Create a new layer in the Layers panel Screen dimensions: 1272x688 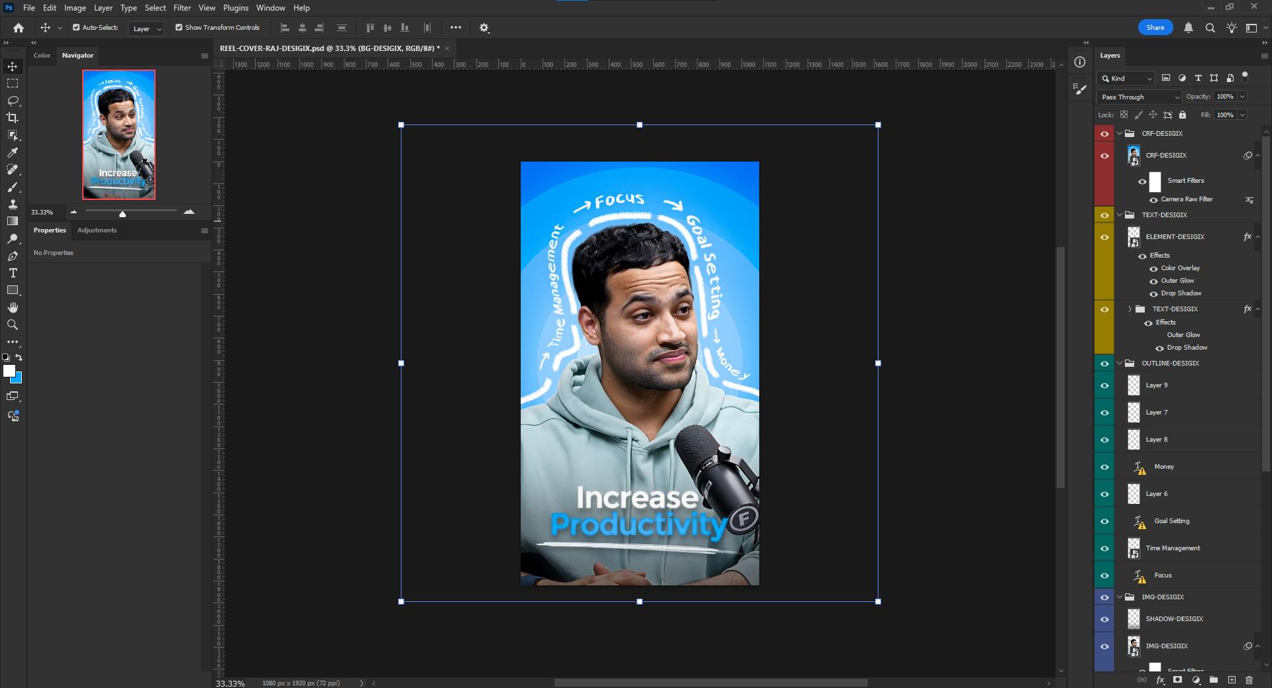click(x=1232, y=680)
